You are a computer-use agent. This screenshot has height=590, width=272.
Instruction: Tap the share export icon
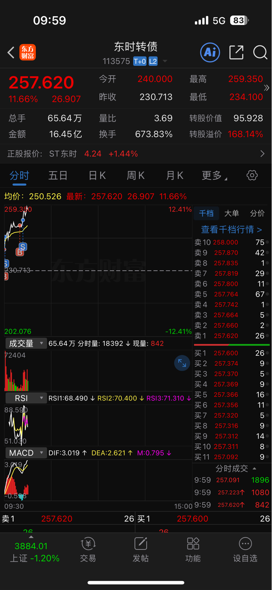pos(236,52)
